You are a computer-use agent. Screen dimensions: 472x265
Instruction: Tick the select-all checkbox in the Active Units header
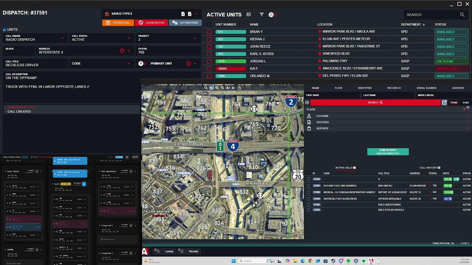209,25
